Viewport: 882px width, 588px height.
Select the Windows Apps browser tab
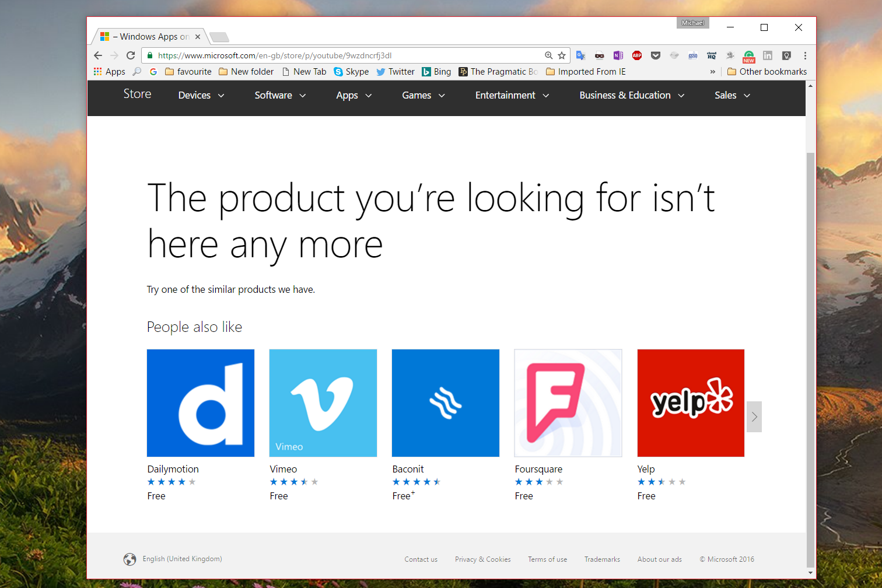pos(150,37)
